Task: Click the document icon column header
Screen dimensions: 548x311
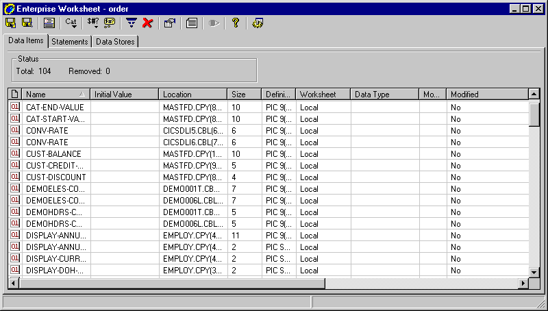Action: [x=15, y=95]
